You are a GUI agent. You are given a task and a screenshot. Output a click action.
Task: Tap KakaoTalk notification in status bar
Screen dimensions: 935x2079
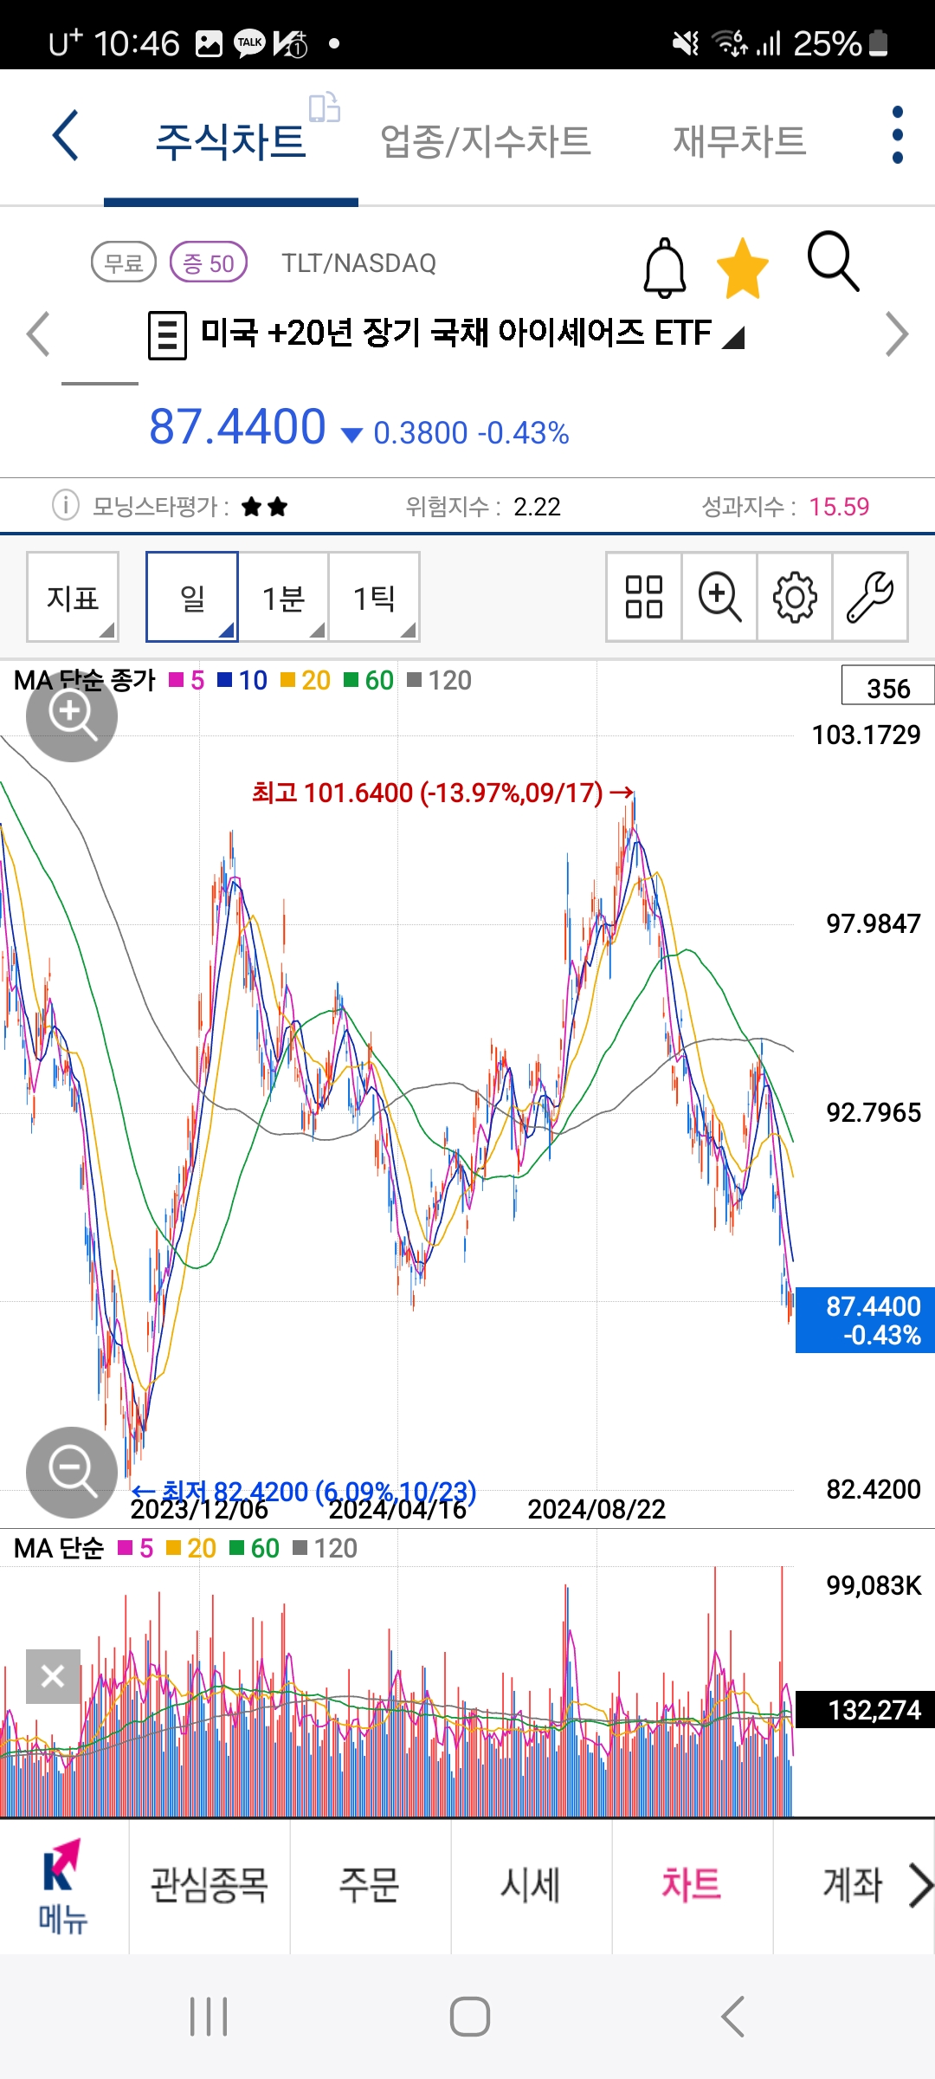tap(250, 43)
